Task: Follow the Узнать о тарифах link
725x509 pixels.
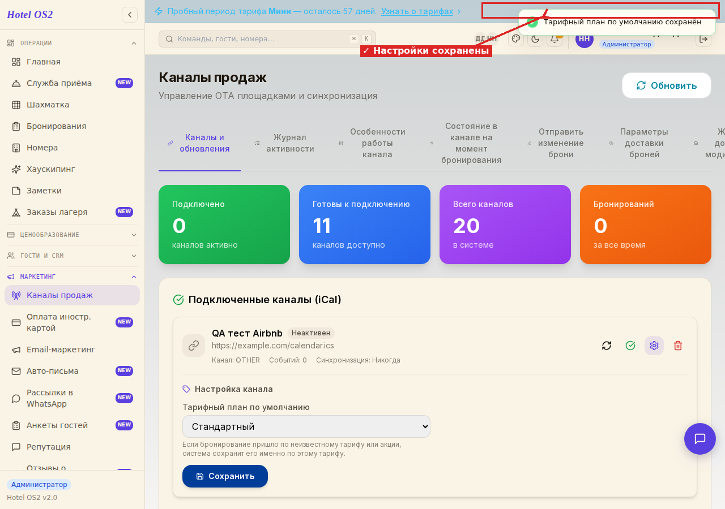Action: point(417,11)
